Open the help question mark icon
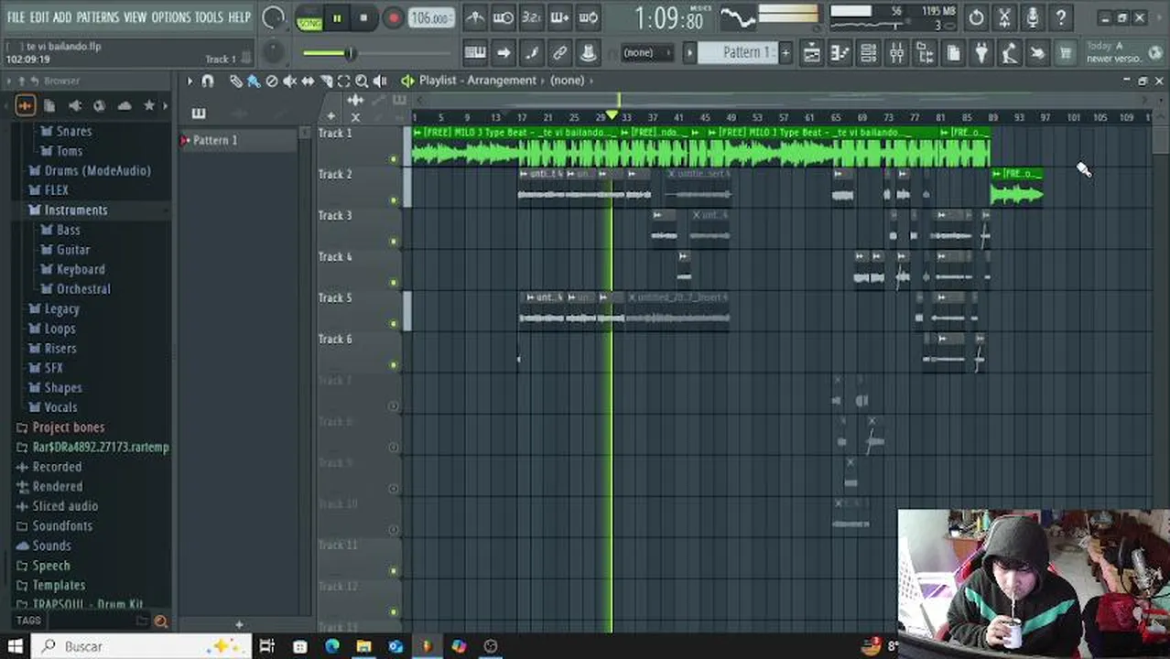The width and height of the screenshot is (1170, 659). pos(1061,17)
